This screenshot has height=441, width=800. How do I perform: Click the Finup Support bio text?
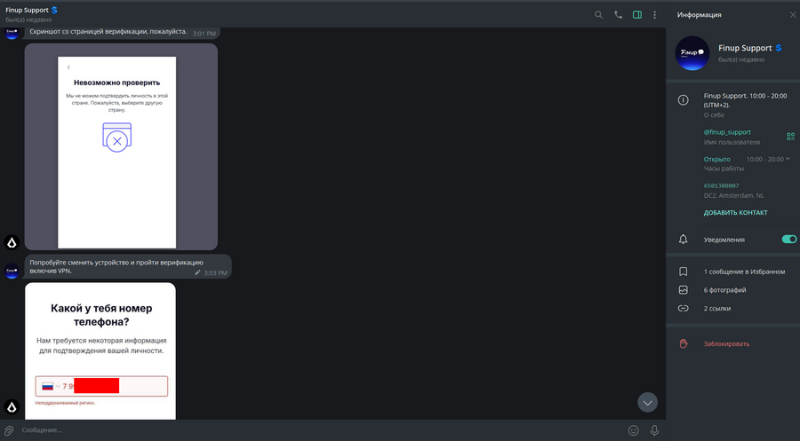click(x=745, y=100)
